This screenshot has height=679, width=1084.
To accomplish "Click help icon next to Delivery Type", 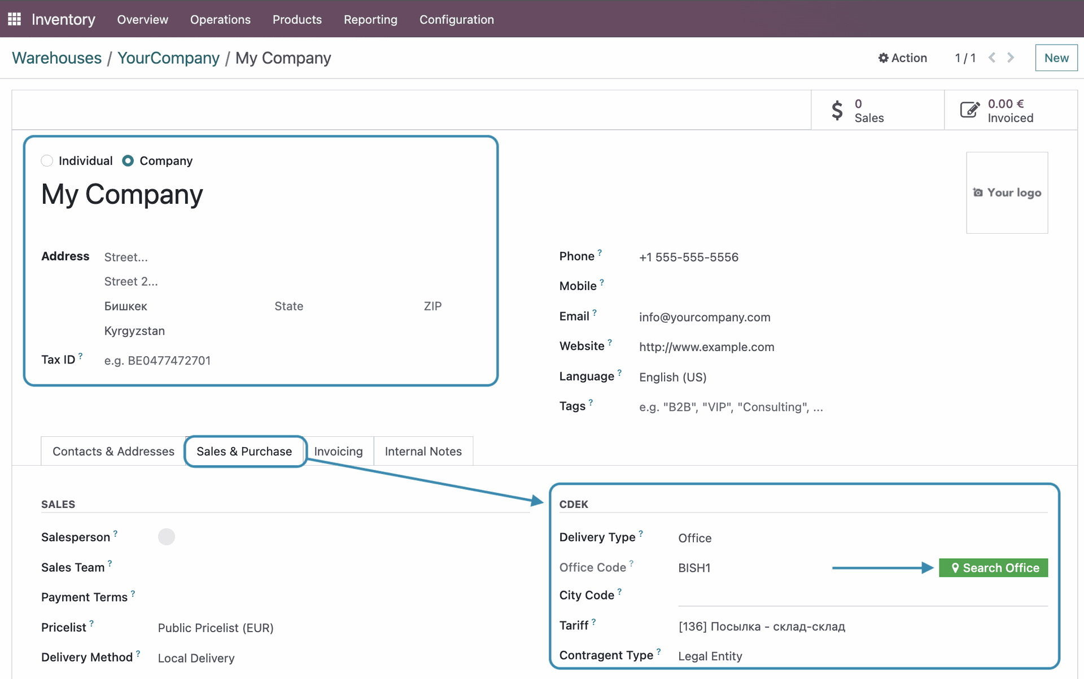I will 641,533.
